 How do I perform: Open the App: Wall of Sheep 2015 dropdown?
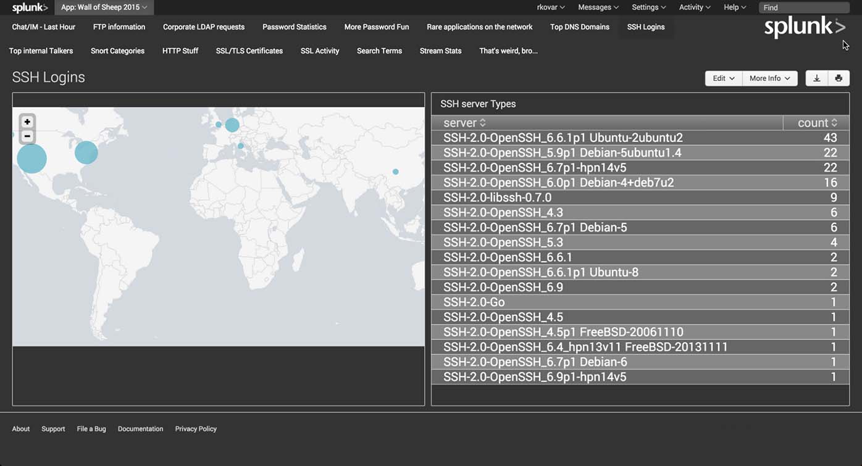point(104,7)
